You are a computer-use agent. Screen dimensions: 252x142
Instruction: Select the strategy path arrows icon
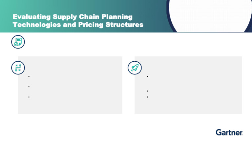coord(18,68)
